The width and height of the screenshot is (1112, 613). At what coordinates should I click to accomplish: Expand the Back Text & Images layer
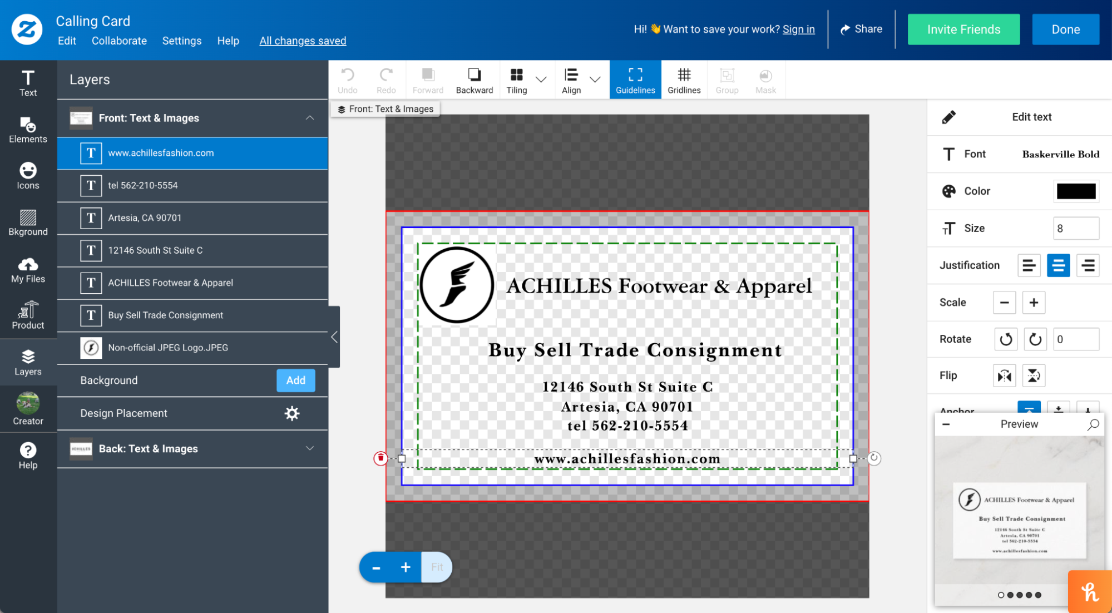(309, 448)
